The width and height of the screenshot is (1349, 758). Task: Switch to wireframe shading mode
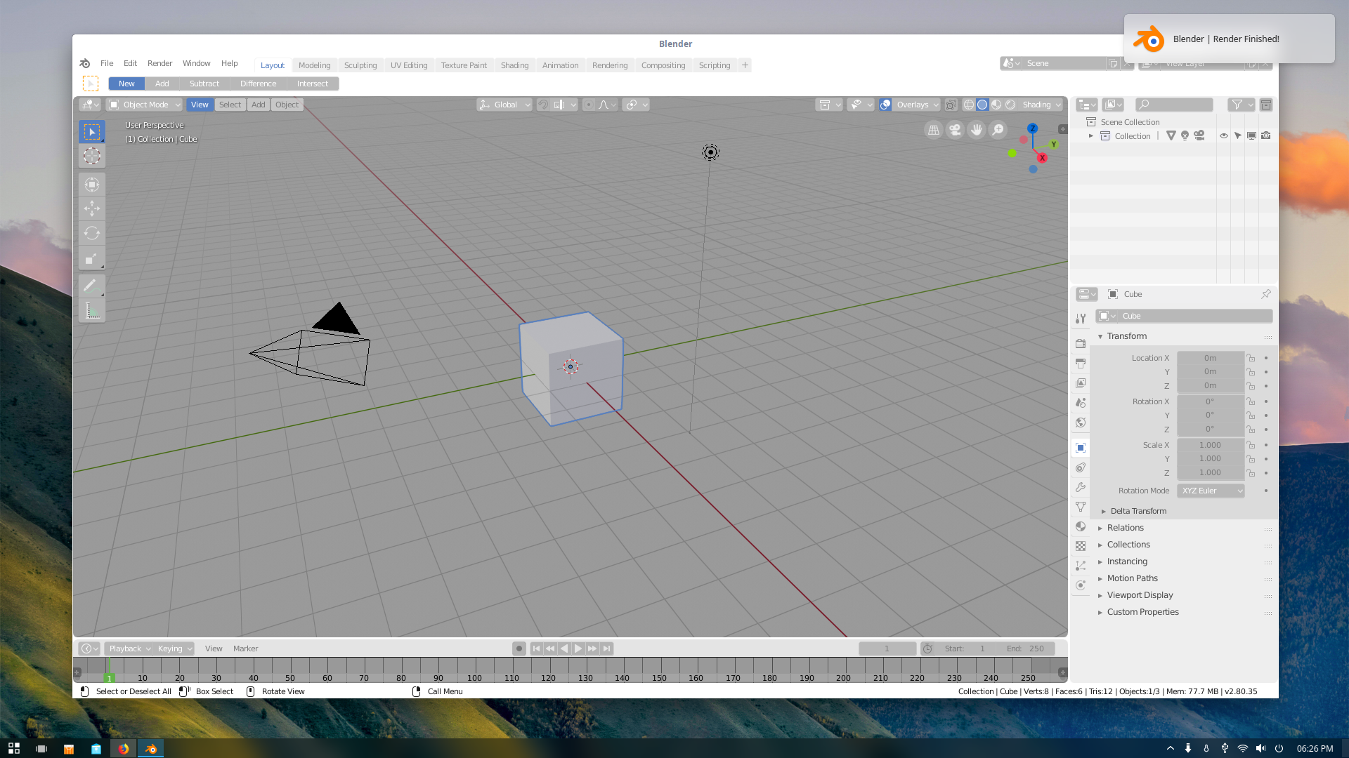(969, 105)
